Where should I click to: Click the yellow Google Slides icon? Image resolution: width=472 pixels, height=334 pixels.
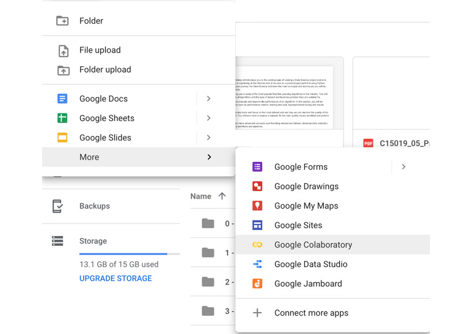62,138
